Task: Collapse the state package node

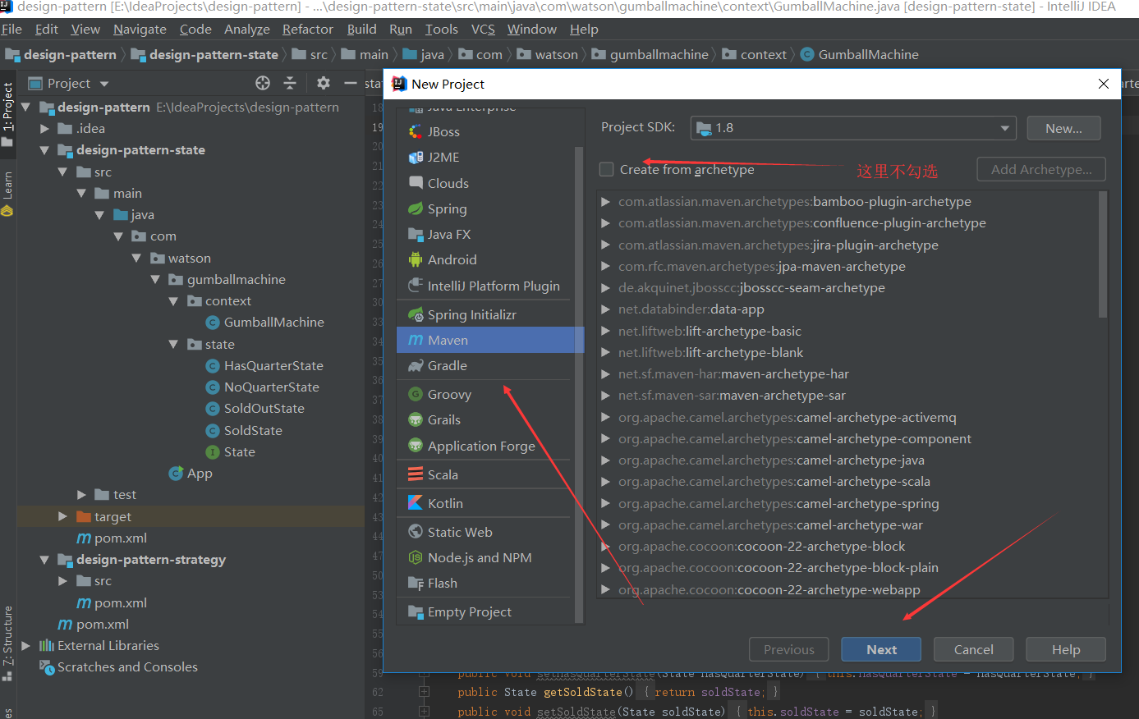Action: tap(173, 345)
